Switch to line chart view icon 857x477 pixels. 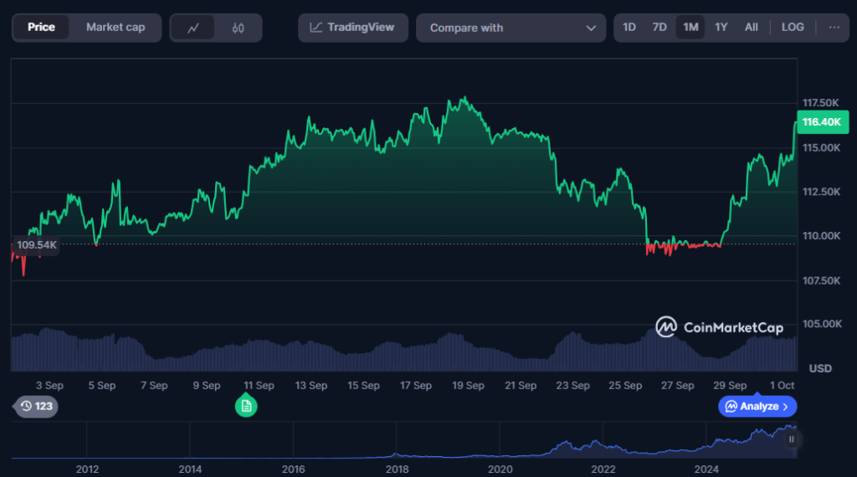tap(193, 28)
